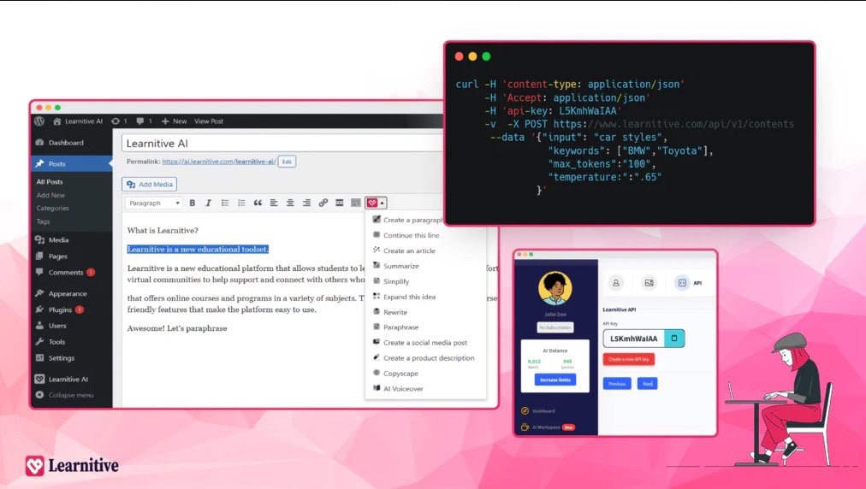The width and height of the screenshot is (866, 489).
Task: Click the post title field Learnitive AI
Action: coord(282,144)
